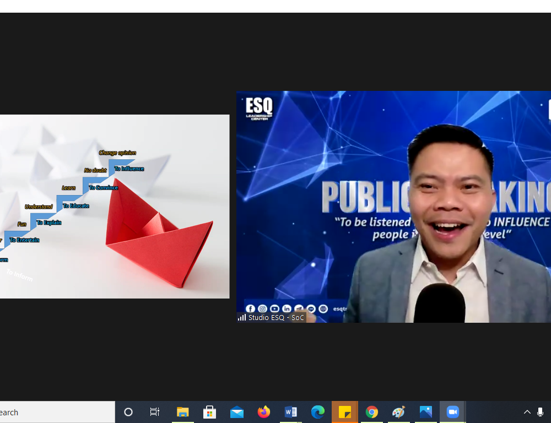Open the Zoom app in the taskbar

point(452,412)
